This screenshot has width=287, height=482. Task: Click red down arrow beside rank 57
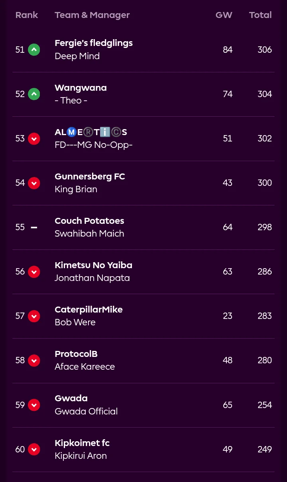point(34,316)
